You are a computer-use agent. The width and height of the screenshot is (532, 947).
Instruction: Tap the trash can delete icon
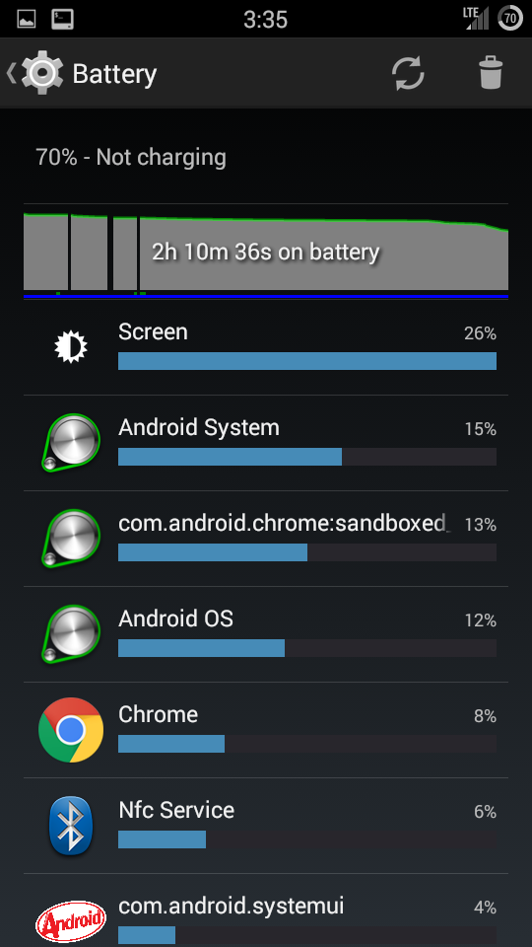(x=491, y=73)
